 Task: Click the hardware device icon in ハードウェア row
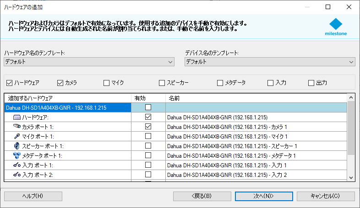(x=17, y=117)
